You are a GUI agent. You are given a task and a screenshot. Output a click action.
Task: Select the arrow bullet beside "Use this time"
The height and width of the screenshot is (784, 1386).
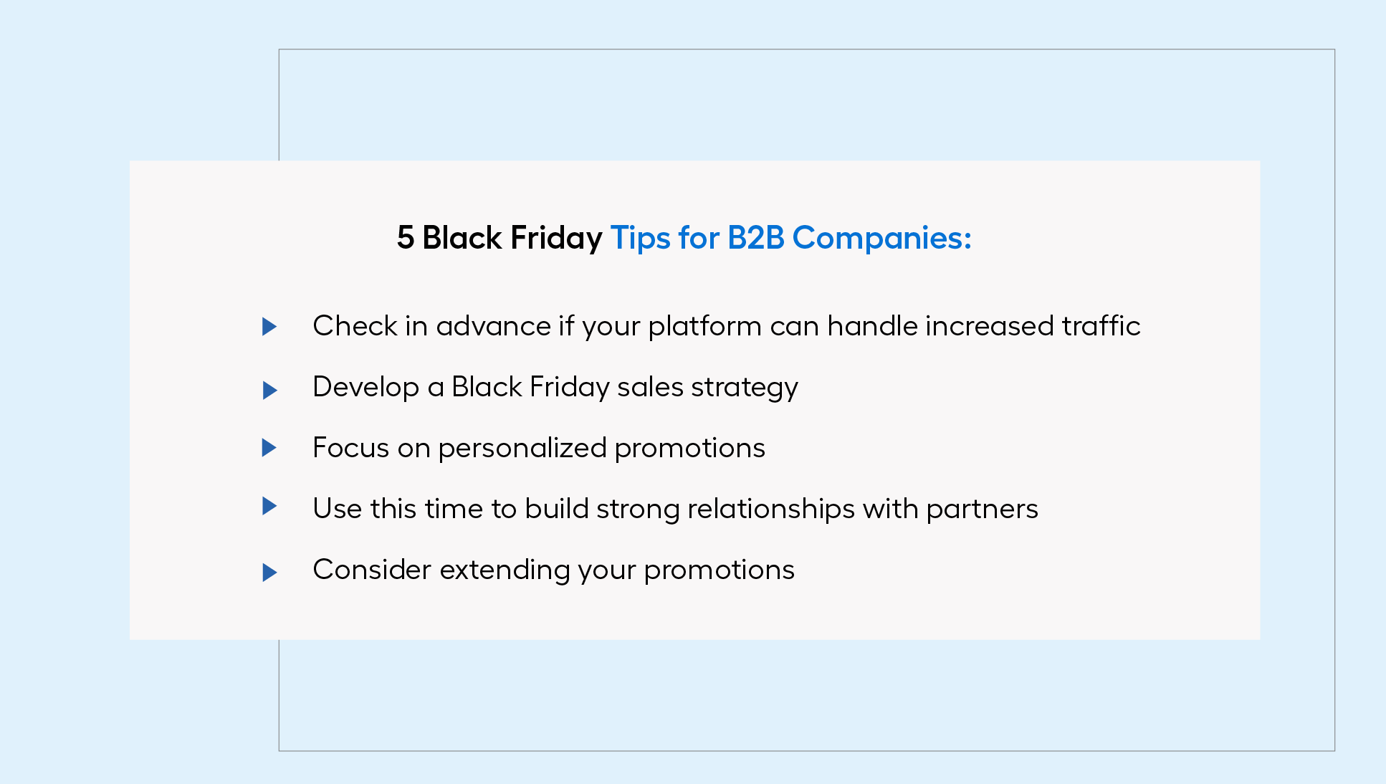(269, 507)
